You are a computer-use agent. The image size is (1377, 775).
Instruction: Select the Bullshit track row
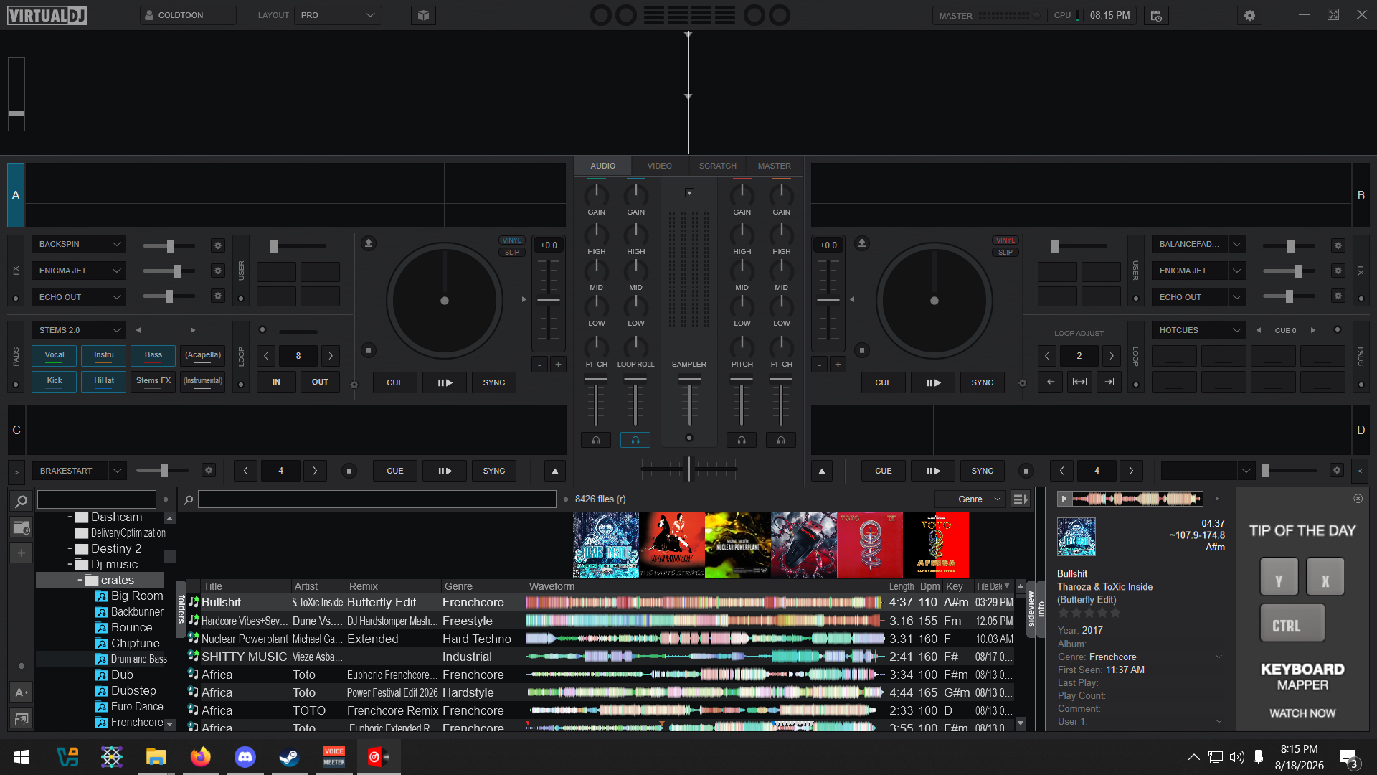tap(602, 603)
